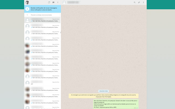Click the SEGUNDA-FEIRA date chip
175x109 pixels.
(104, 91)
